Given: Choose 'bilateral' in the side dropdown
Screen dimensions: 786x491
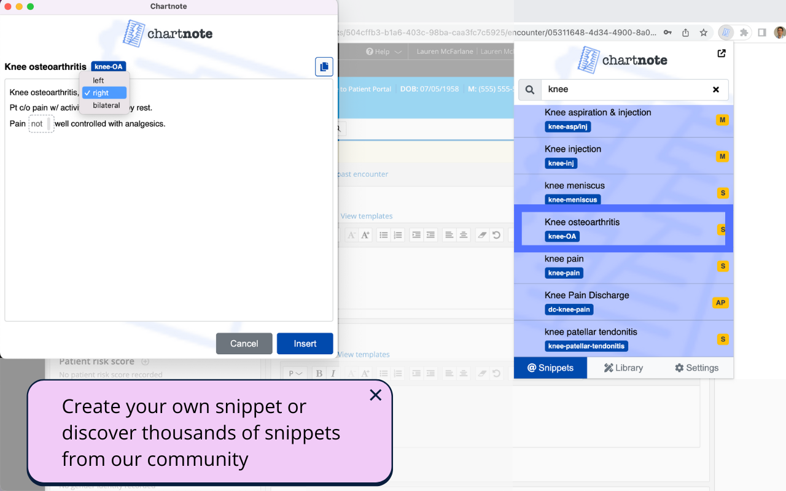Looking at the screenshot, I should pos(104,106).
